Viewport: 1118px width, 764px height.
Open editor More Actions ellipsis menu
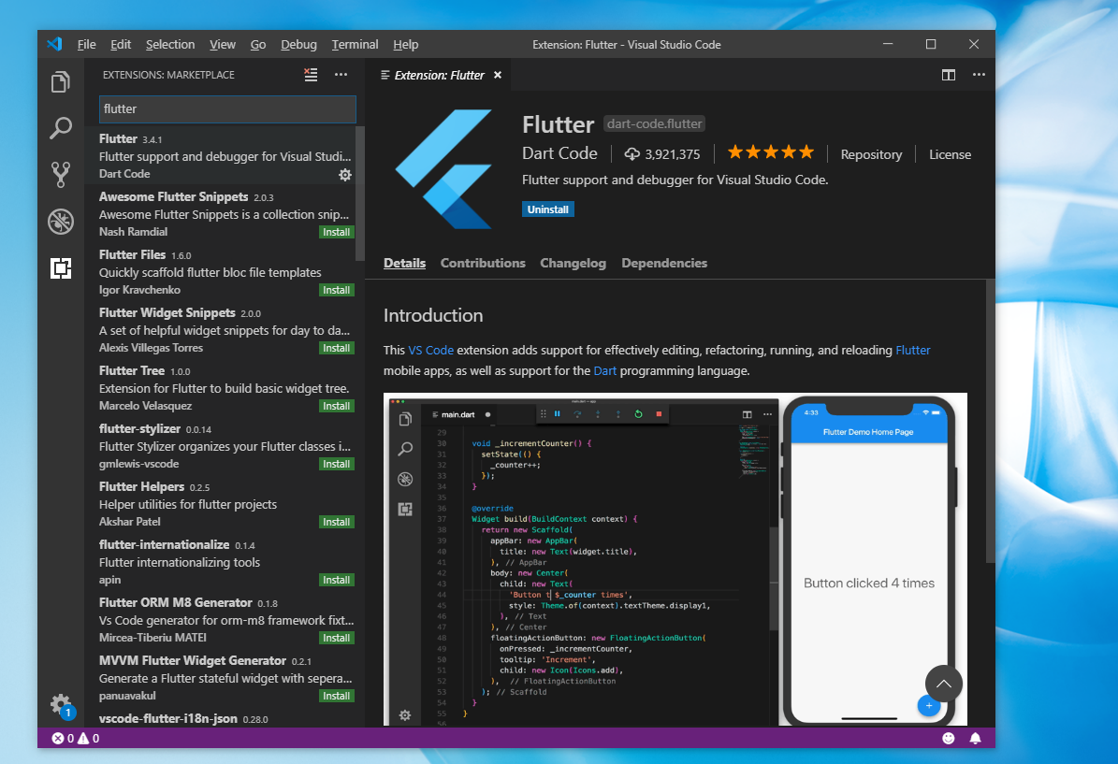(x=979, y=75)
